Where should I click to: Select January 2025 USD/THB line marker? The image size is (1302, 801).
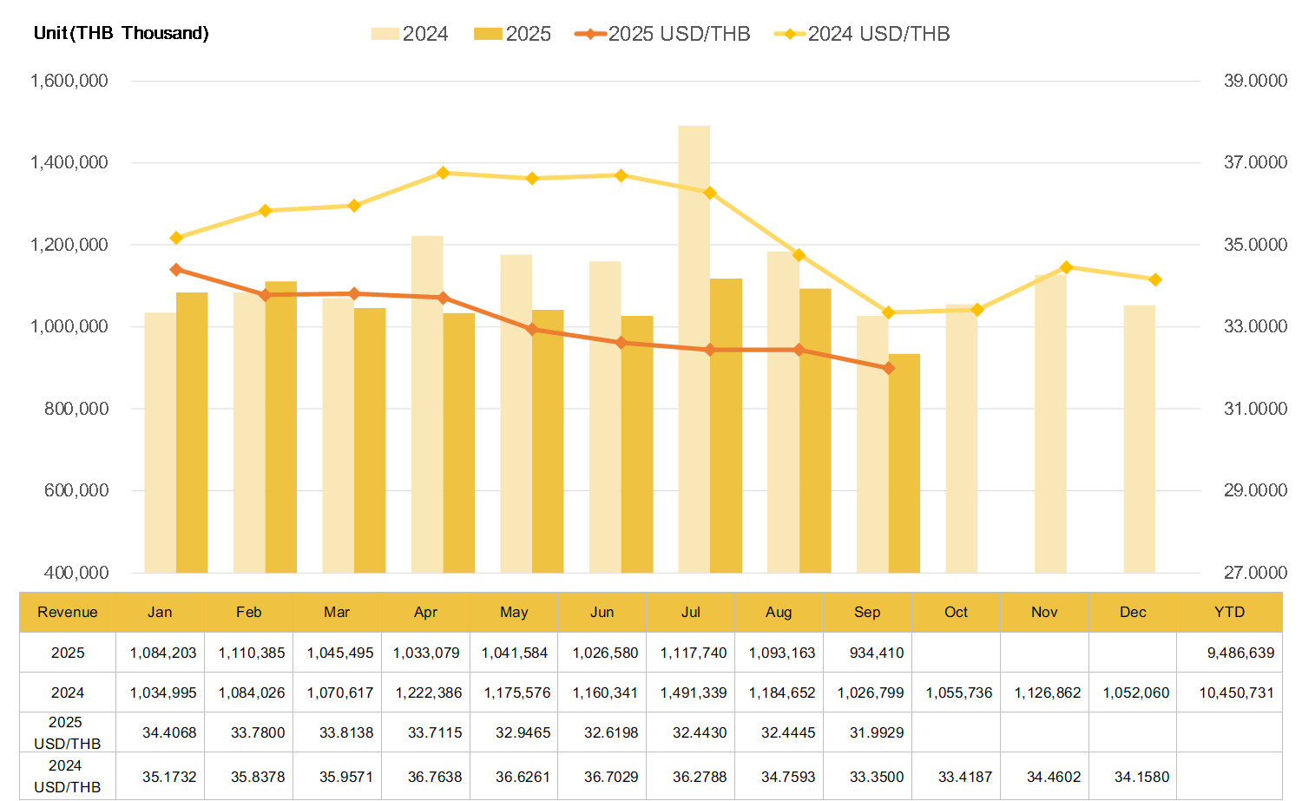pyautogui.click(x=176, y=270)
